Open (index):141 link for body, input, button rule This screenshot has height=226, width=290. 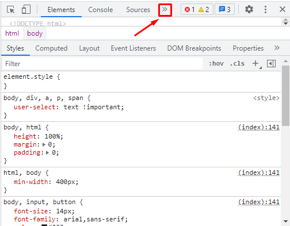(259, 202)
